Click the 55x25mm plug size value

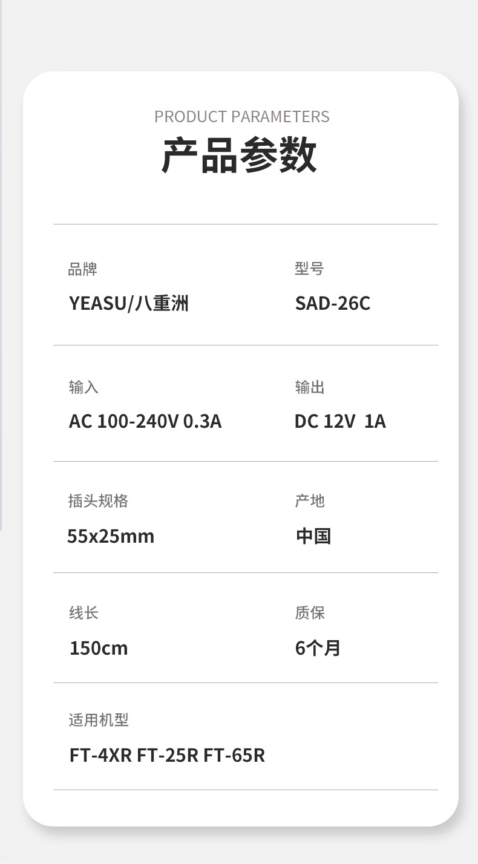[x=111, y=536]
